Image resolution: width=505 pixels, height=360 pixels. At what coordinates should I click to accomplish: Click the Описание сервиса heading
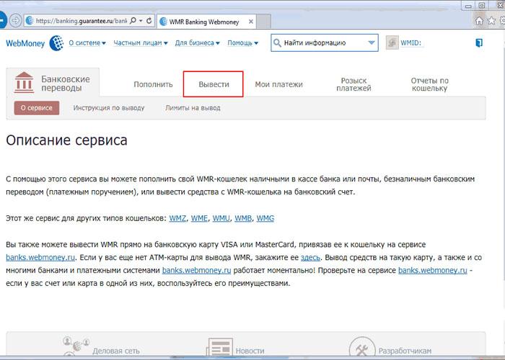coord(66,140)
